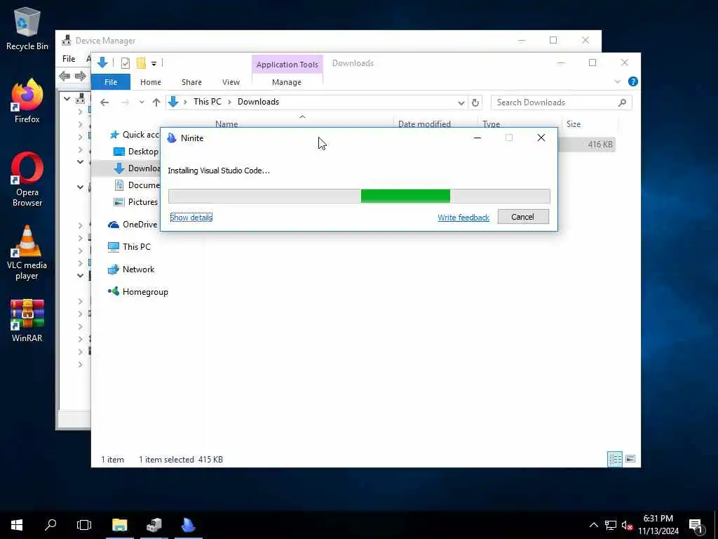Image resolution: width=718 pixels, height=539 pixels.
Task: Launch Firefox from the desktop
Action: 27,101
